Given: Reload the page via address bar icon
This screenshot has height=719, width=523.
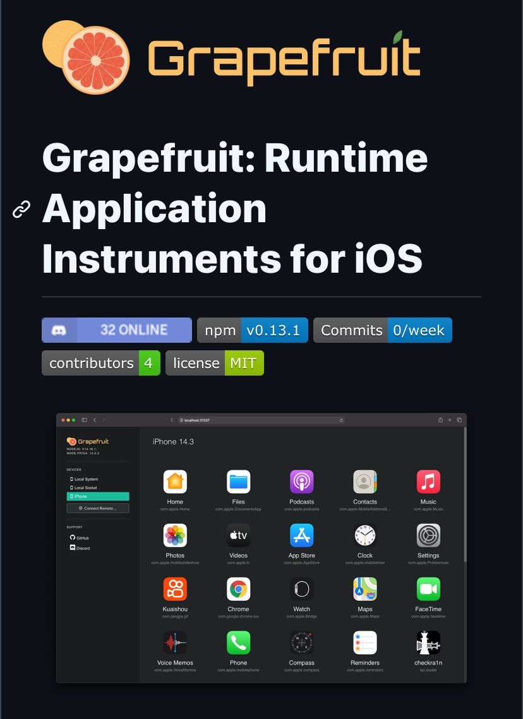Looking at the screenshot, I should pyautogui.click(x=341, y=420).
